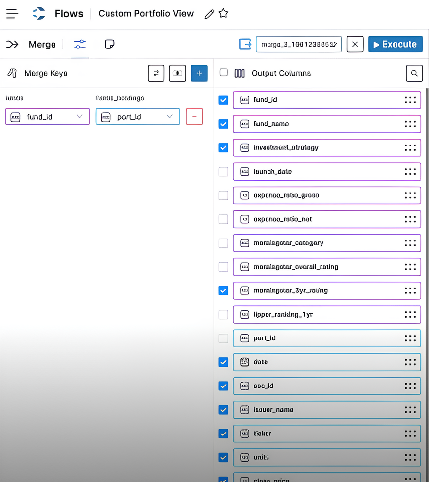This screenshot has height=482, width=429.
Task: Grab the drag handle of date row
Action: click(410, 362)
